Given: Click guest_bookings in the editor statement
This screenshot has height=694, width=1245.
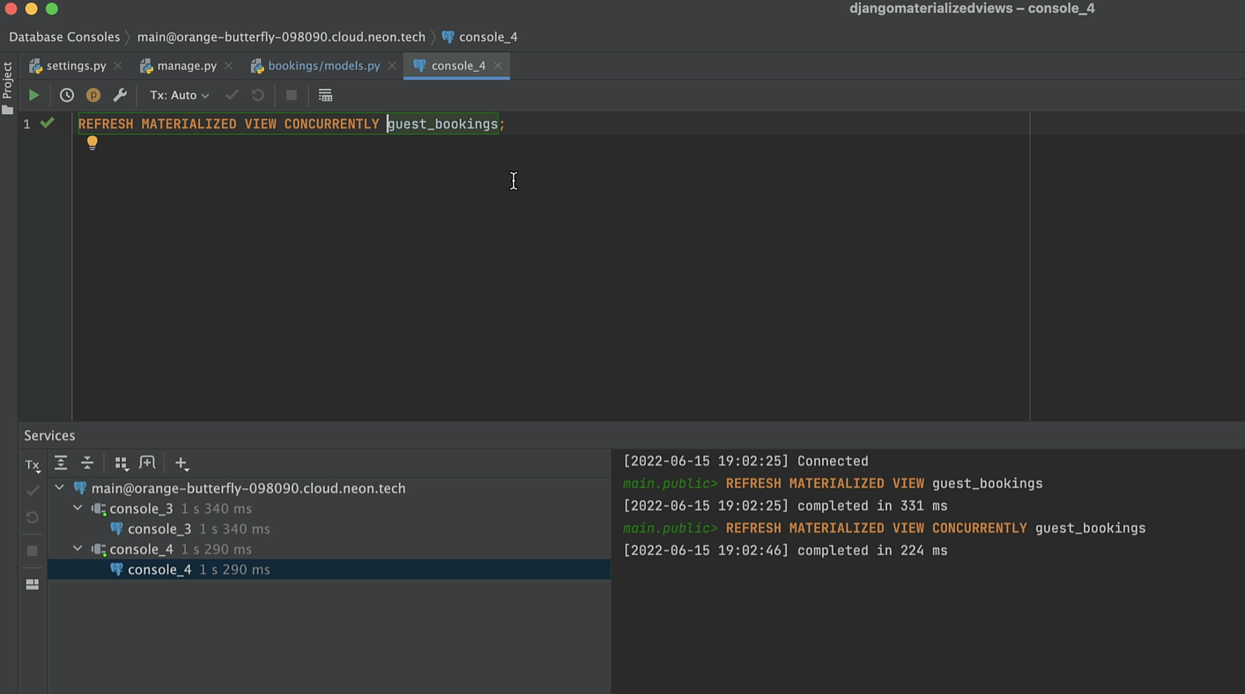Looking at the screenshot, I should point(442,124).
